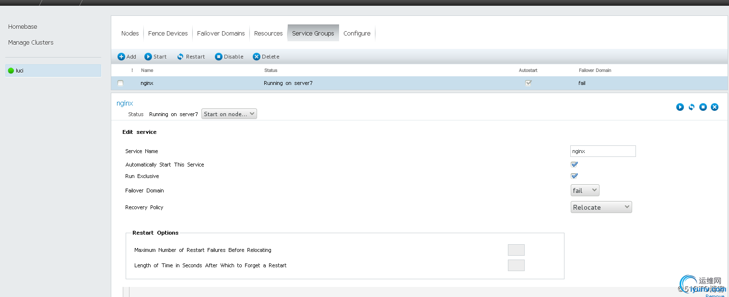Viewport: 729px width, 297px height.
Task: Click Start in the service toolbar
Action: pyautogui.click(x=156, y=57)
